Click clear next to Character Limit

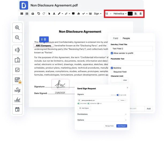pyautogui.click(x=125, y=80)
